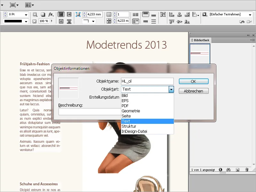Toggle jump object text wrap icon
Image resolution: width=256 pixels, height=192 pixels.
[69, 21]
